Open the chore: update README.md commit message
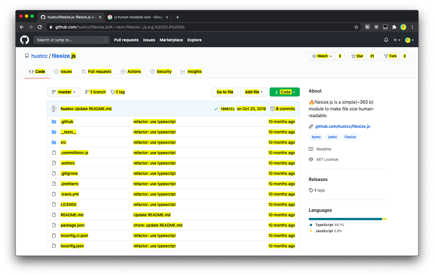Image resolution: width=434 pixels, height=276 pixels. pos(158,225)
